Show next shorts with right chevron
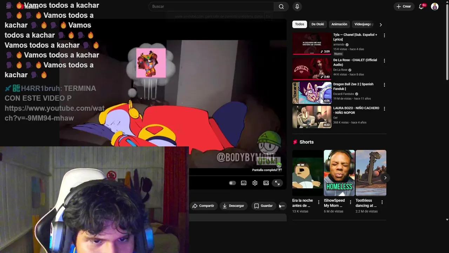 click(x=385, y=178)
